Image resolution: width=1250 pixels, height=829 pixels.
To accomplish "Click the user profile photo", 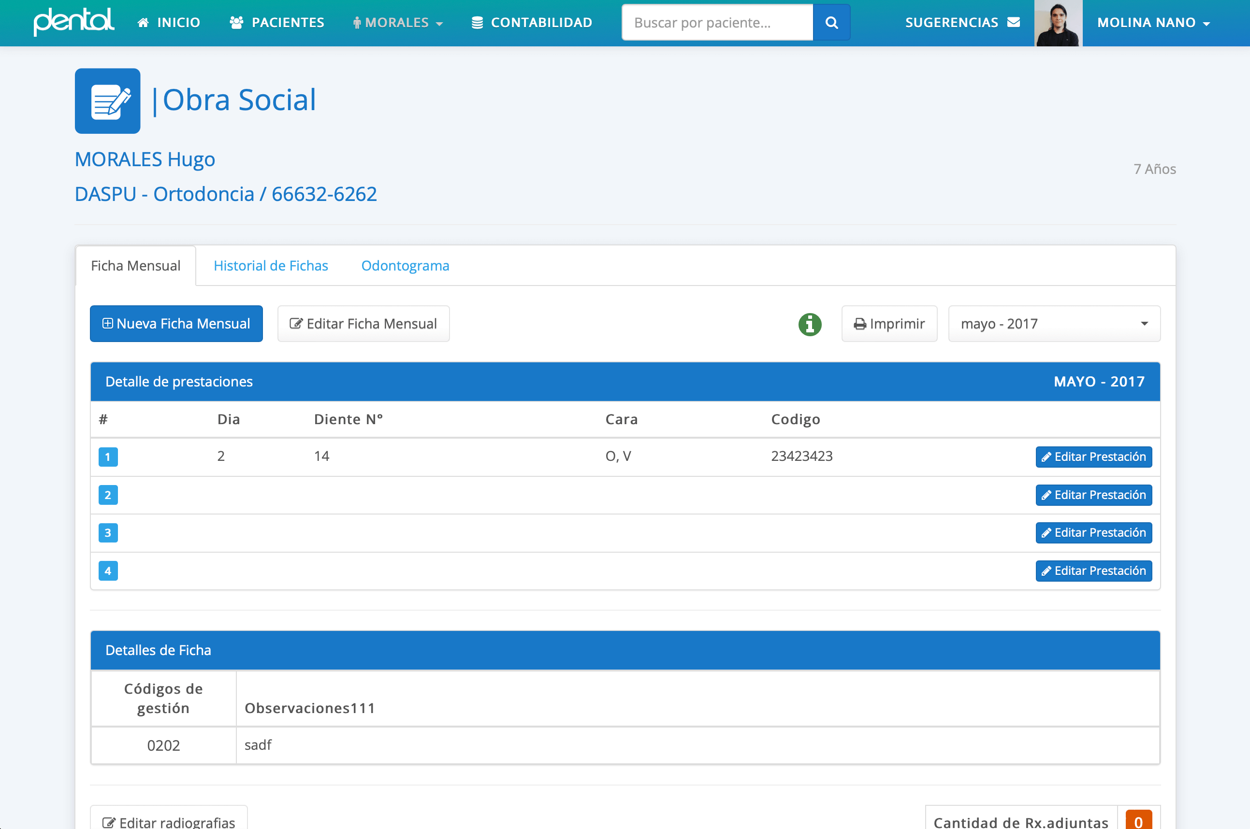I will 1058,23.
